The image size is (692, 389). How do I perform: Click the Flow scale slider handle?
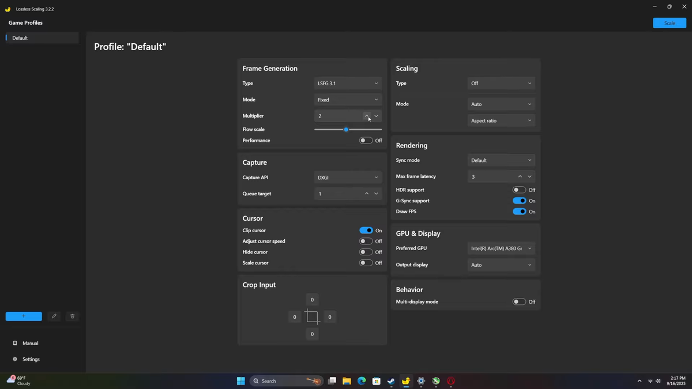pos(346,130)
